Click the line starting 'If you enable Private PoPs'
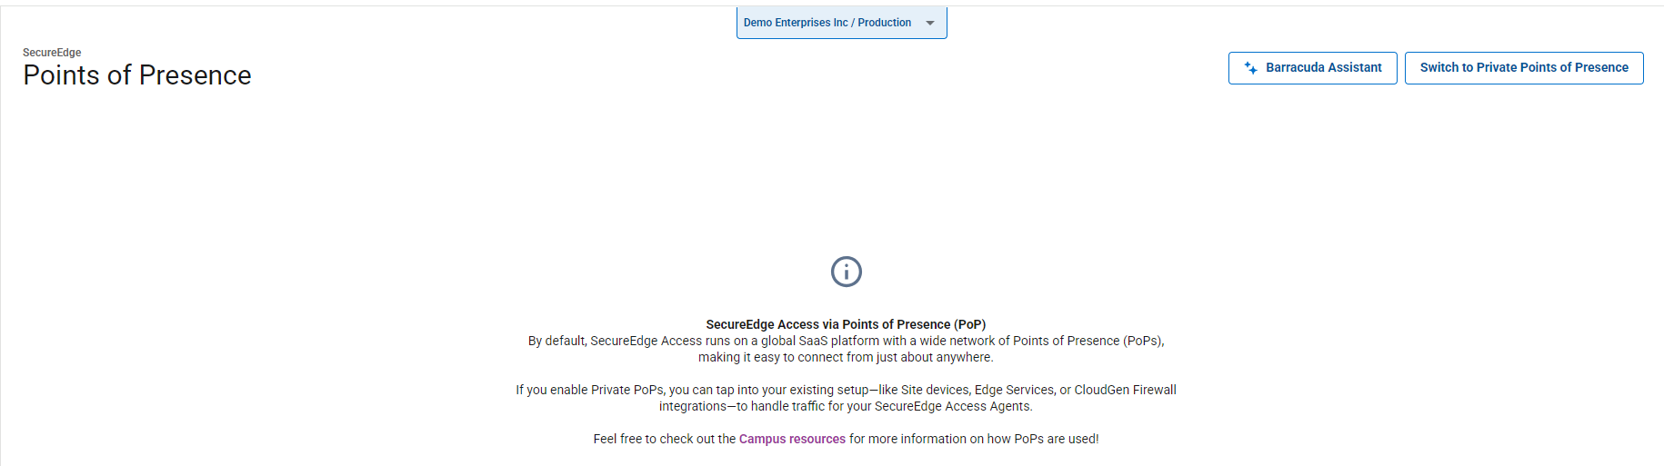Image resolution: width=1664 pixels, height=466 pixels. click(x=846, y=390)
